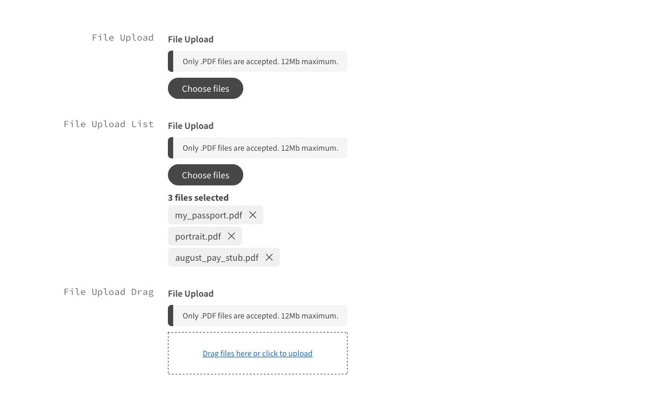Click Choose files in the first File Upload section

pyautogui.click(x=205, y=88)
